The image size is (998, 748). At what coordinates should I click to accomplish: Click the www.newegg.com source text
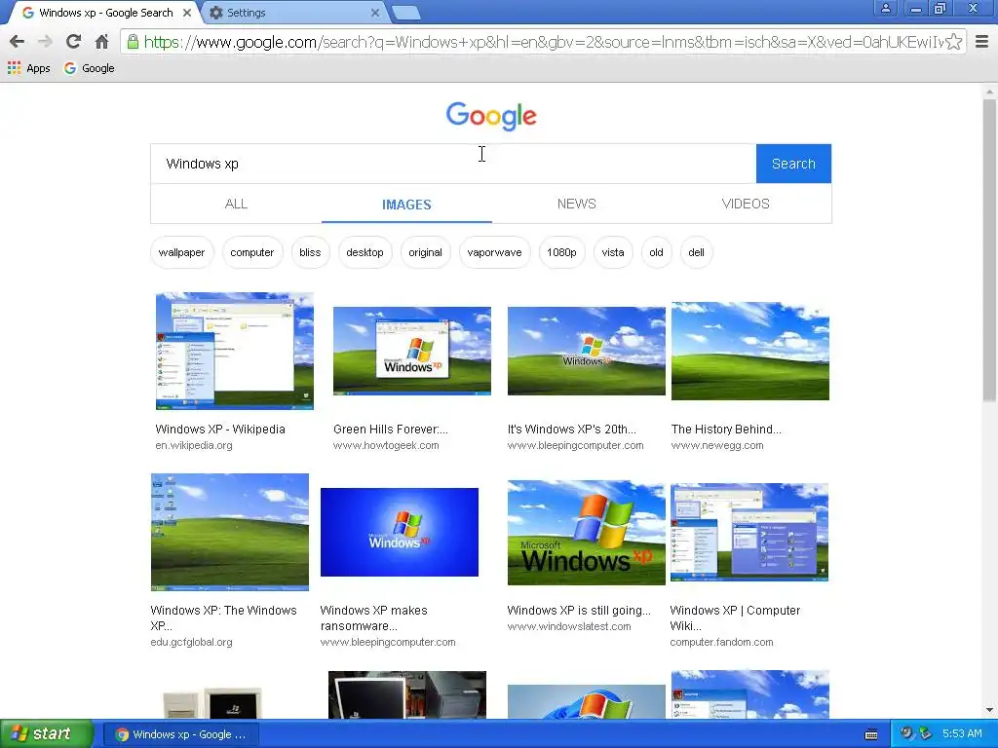pos(717,445)
